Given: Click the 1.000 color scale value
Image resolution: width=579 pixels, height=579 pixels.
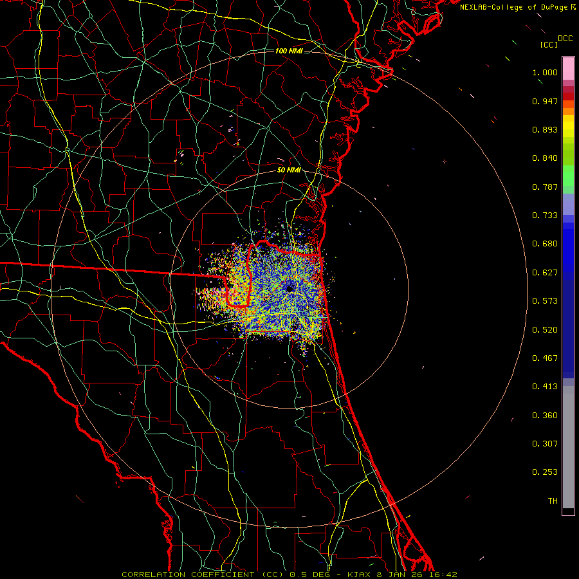Looking at the screenshot, I should (x=545, y=72).
